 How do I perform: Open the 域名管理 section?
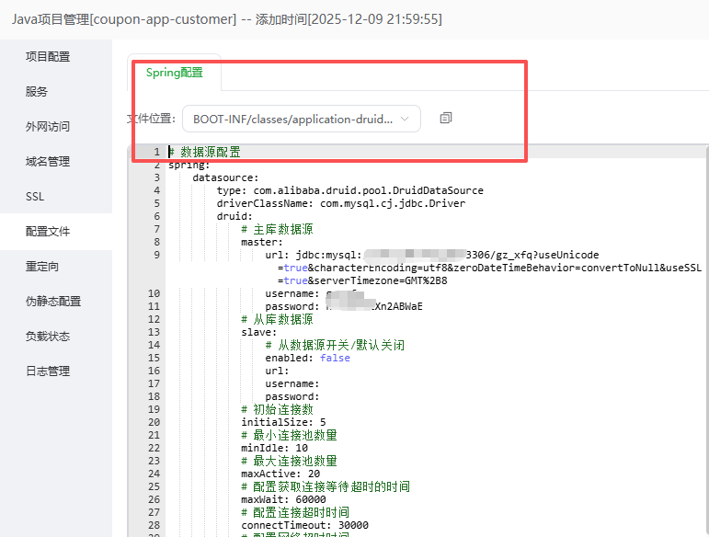point(48,162)
